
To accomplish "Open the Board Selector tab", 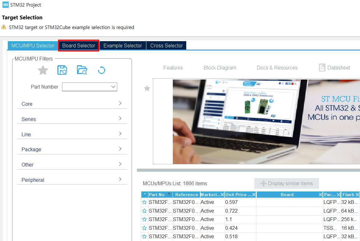I will 79,46.
